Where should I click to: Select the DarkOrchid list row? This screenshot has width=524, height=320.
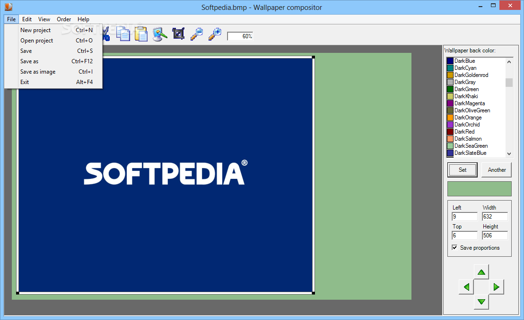point(476,125)
